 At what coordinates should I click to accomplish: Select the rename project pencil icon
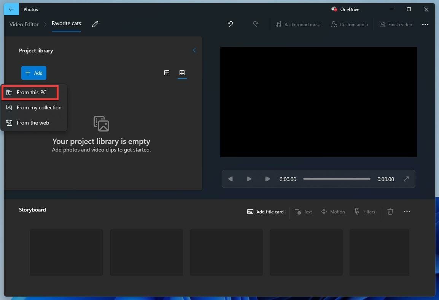click(95, 24)
